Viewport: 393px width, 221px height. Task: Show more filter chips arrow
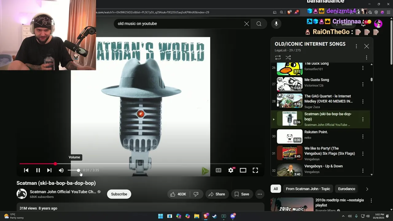tap(367, 189)
